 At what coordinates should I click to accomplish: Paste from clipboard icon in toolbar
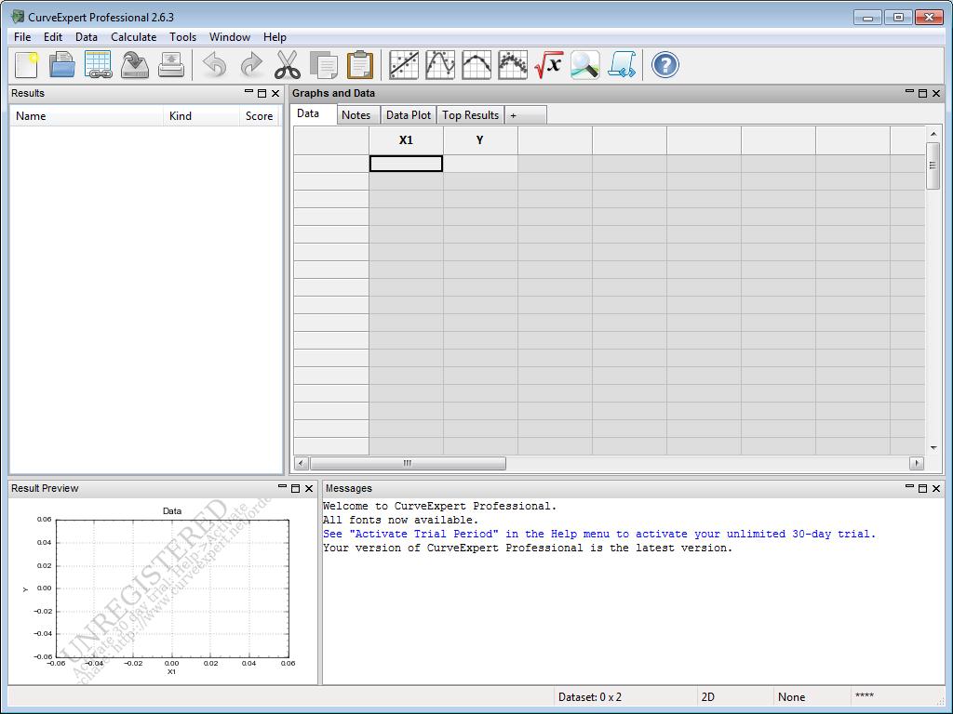360,64
